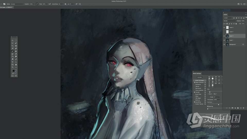Viewport: 247px width, 139px height.
Task: Toggle brush Spacing checkbox
Action: [x=208, y=106]
